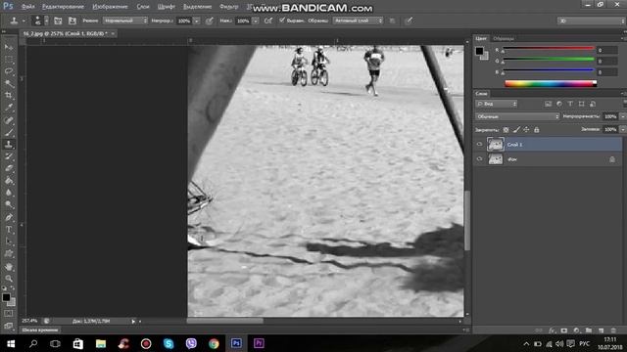Viewport: 627px width, 352px height.
Task: Open the layer fill Заливка arrow
Action: (623, 129)
